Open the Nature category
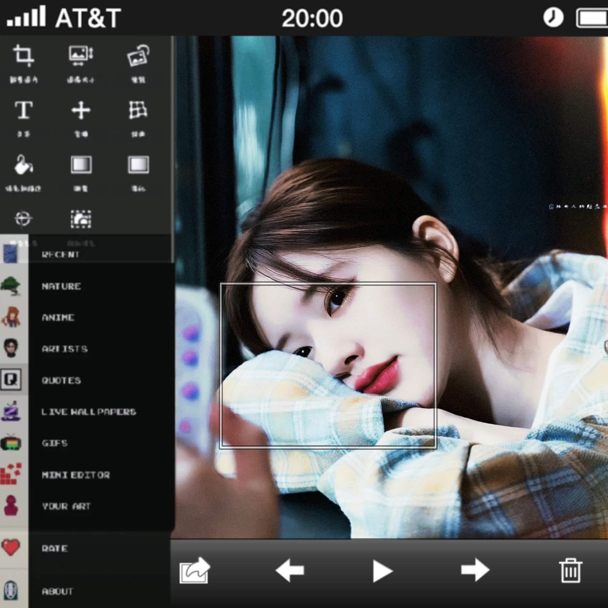The width and height of the screenshot is (608, 608). pyautogui.click(x=61, y=286)
